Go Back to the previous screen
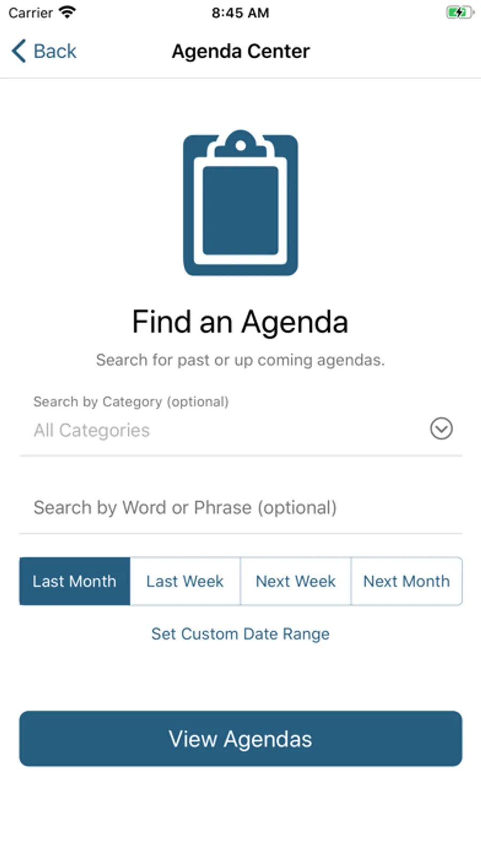This screenshot has height=854, width=481. click(x=44, y=51)
